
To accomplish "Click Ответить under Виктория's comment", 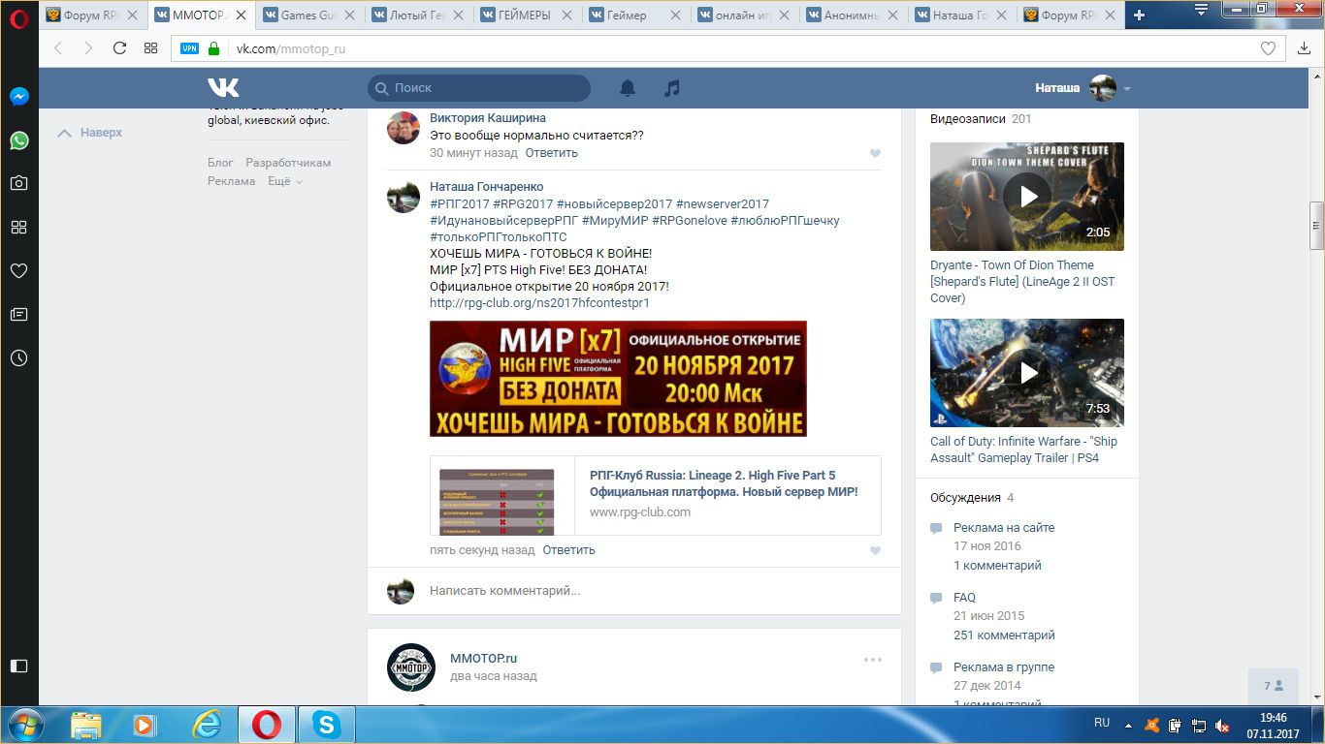I will tap(551, 152).
